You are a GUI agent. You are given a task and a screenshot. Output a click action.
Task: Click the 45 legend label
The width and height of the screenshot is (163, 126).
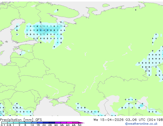pos(74,125)
